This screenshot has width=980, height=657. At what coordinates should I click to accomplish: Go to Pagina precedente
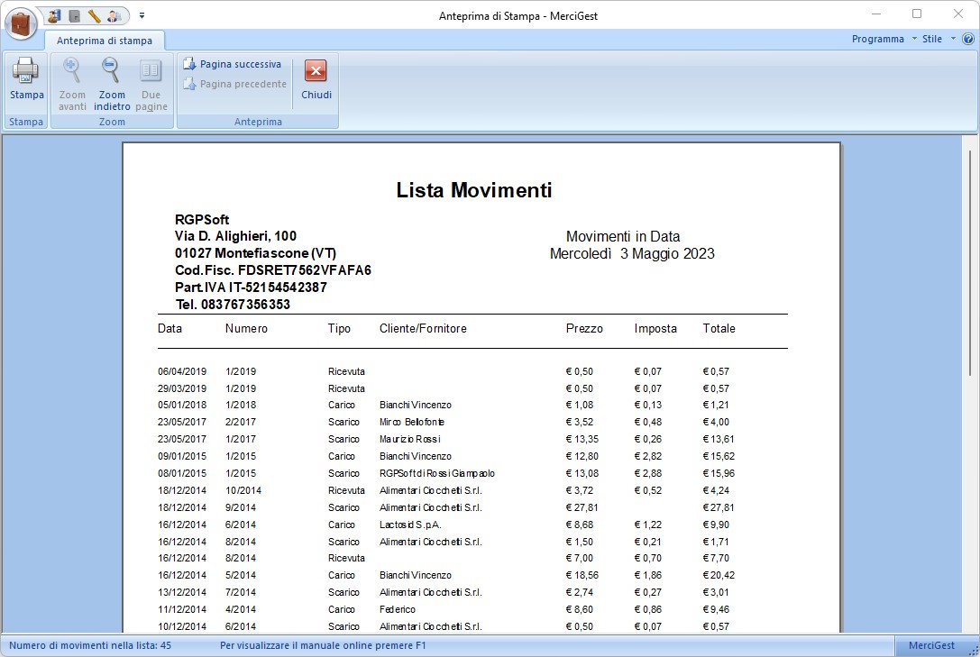(x=235, y=84)
